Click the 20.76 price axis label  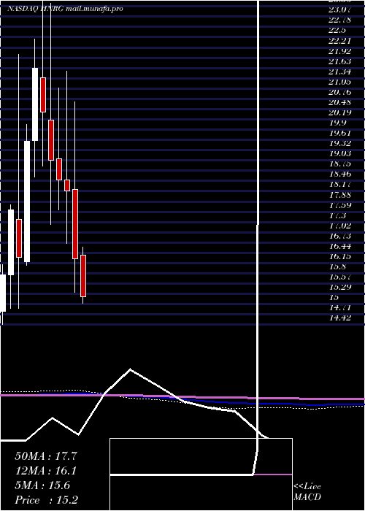(340, 92)
